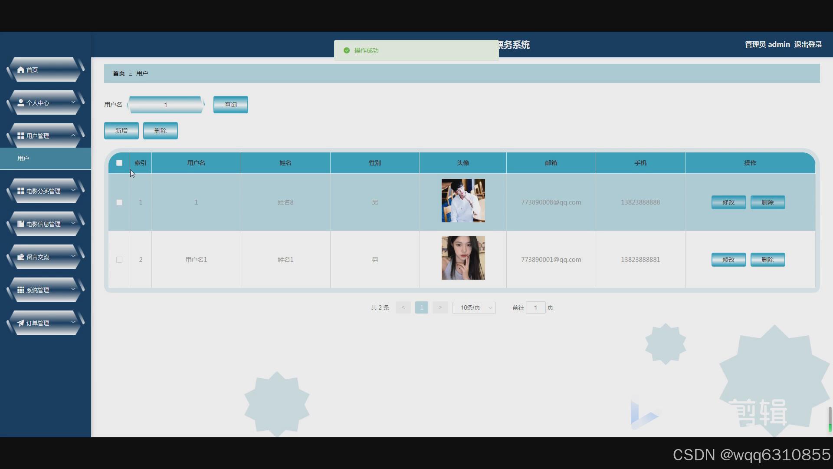Expand the 订单管理 menu chevron
The image size is (833, 469).
(x=73, y=322)
